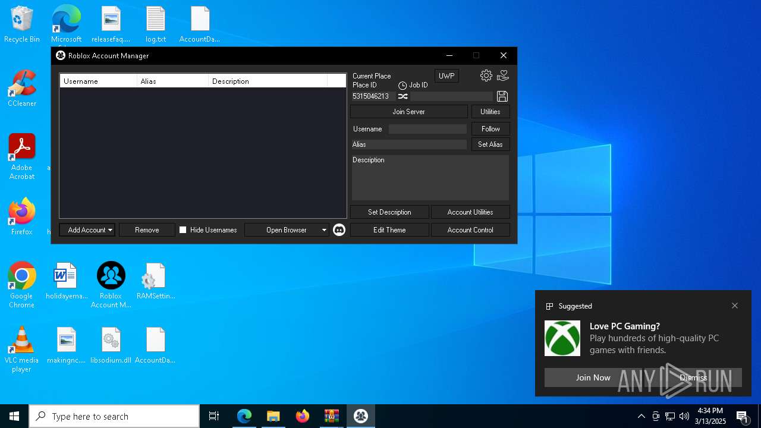Click the UWP button
Image resolution: width=761 pixels, height=428 pixels.
pyautogui.click(x=446, y=76)
